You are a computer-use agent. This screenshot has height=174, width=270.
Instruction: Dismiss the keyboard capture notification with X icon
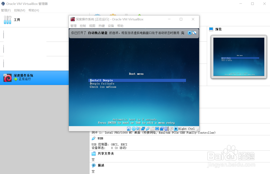pos(190,33)
